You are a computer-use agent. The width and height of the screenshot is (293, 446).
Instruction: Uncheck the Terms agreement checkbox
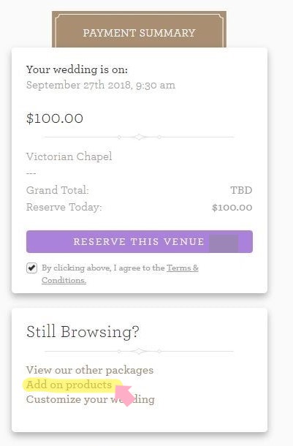[x=31, y=268]
